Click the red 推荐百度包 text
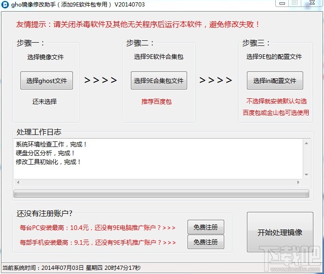This screenshot has width=324, height=274. (x=156, y=102)
